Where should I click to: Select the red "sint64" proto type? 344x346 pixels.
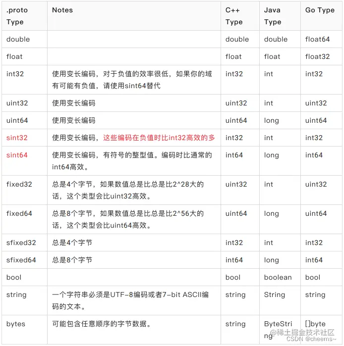click(17, 155)
